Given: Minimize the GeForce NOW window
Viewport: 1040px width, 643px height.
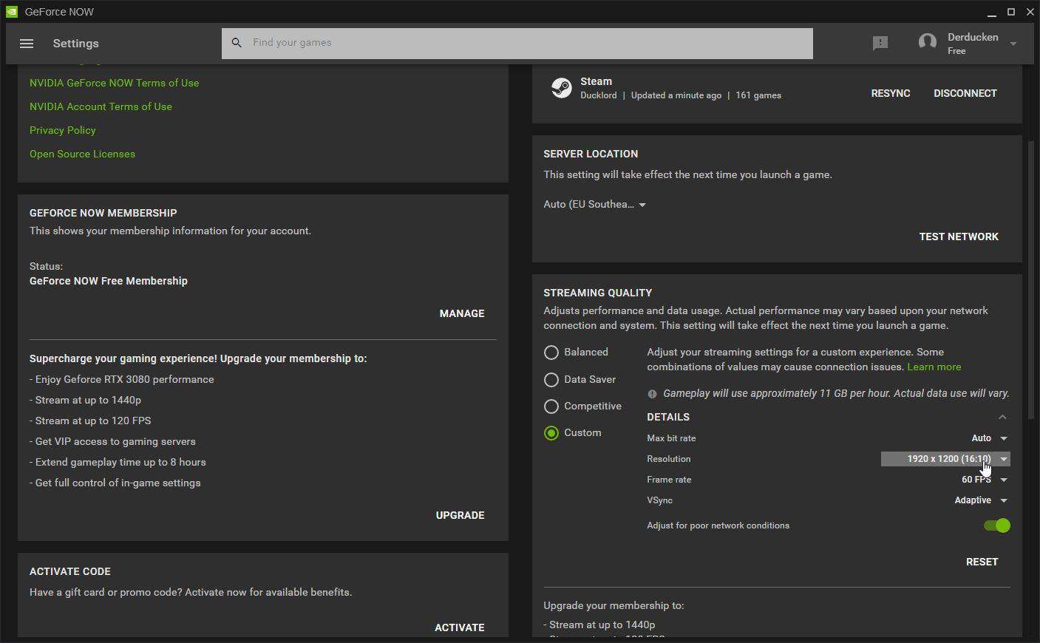Looking at the screenshot, I should [x=992, y=12].
